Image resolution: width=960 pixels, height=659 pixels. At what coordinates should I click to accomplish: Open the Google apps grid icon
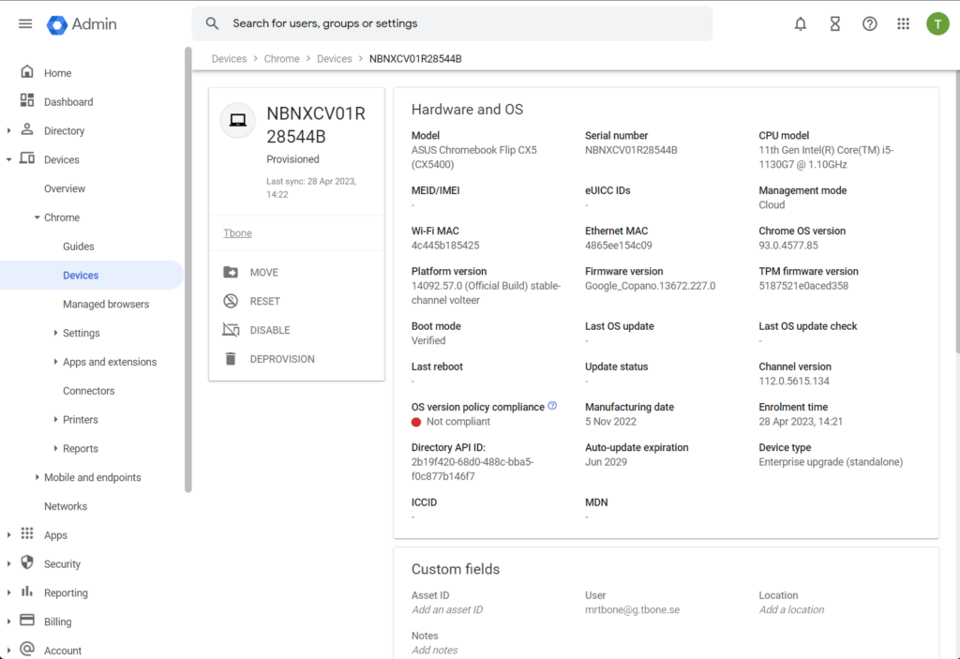pos(903,23)
